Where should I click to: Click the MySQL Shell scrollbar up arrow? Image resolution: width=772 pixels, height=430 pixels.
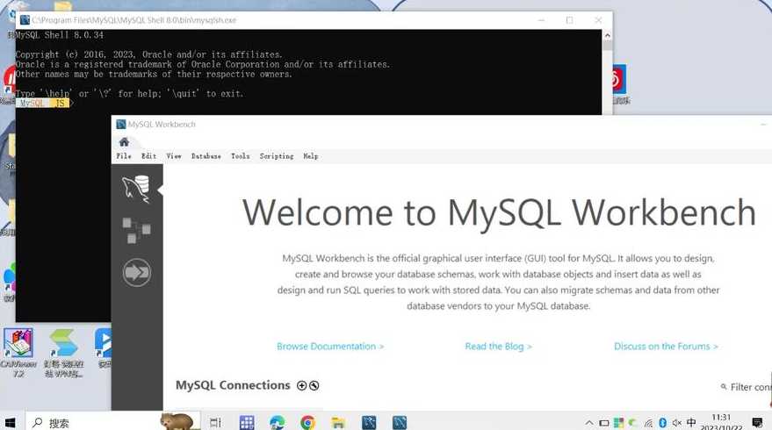tap(608, 35)
